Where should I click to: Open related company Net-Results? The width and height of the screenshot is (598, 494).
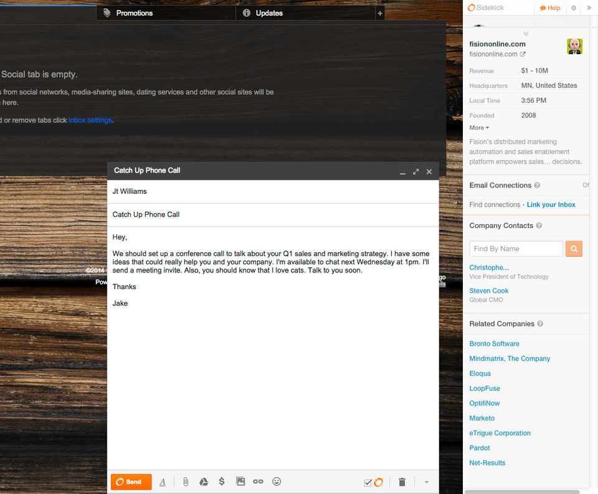487,463
